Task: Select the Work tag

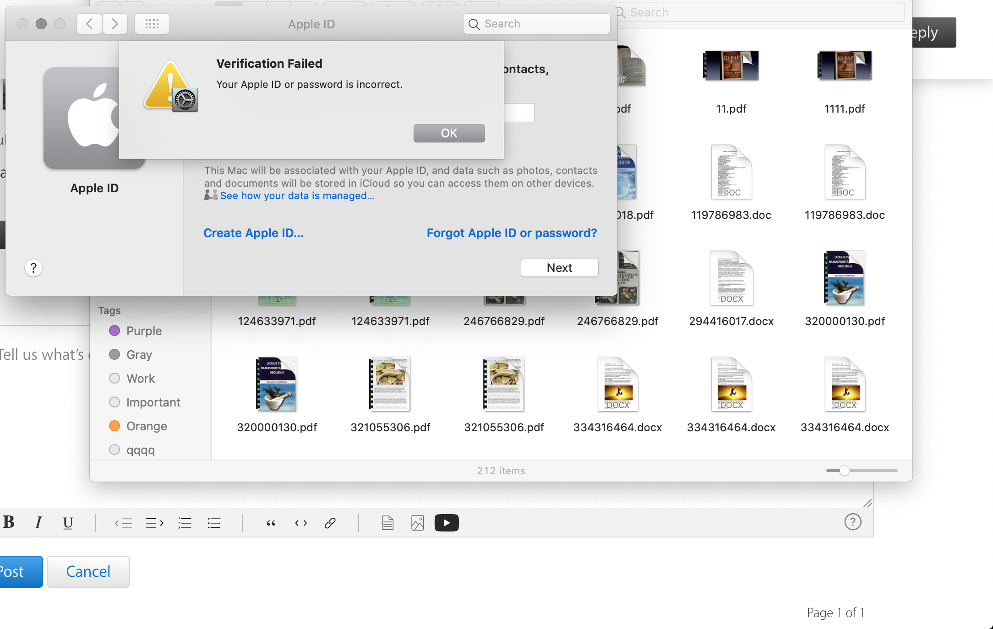Action: point(141,379)
